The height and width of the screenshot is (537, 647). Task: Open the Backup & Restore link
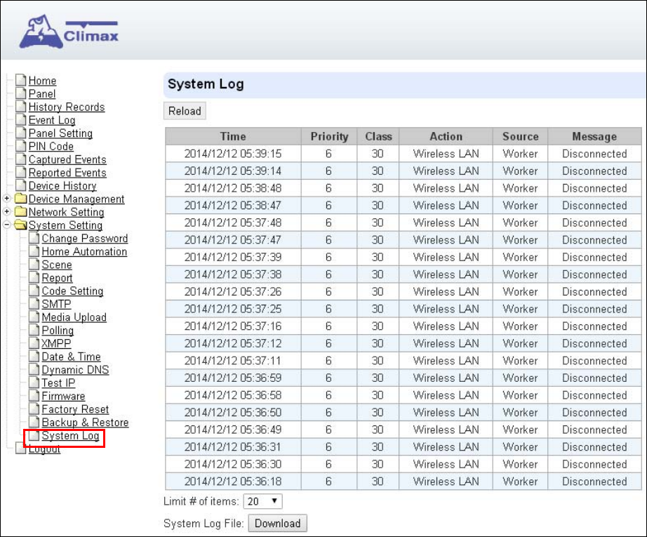pyautogui.click(x=86, y=423)
